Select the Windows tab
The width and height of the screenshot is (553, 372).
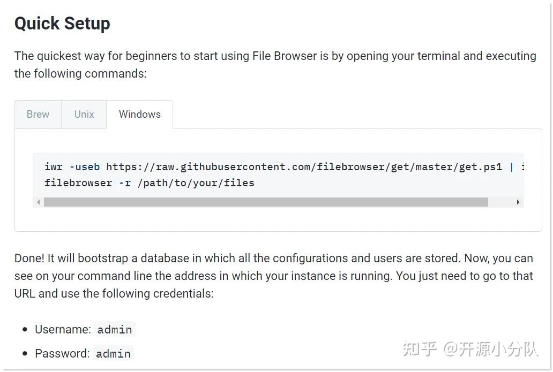139,114
